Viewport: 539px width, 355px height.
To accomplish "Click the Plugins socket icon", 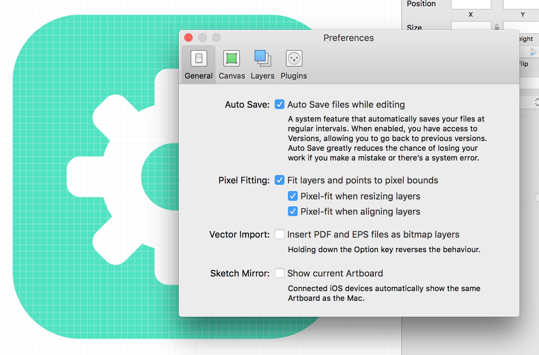I will tap(294, 58).
